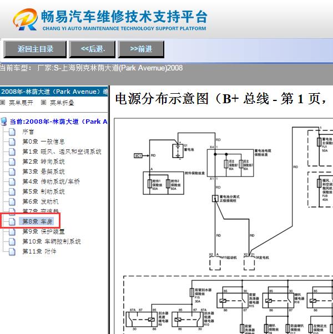Go forward with the >>前进 button
The width and height of the screenshot is (333, 334).
click(x=141, y=49)
